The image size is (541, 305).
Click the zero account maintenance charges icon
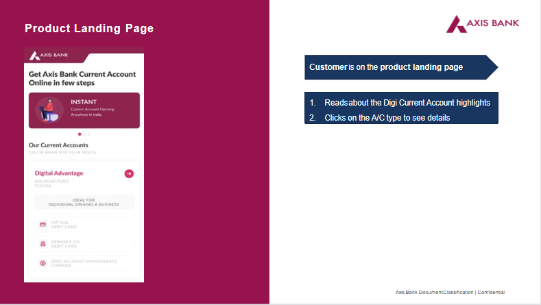43,263
